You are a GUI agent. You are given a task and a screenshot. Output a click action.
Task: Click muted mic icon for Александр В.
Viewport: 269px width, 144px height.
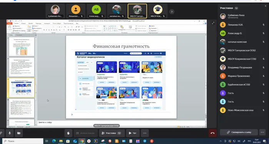pos(264,33)
